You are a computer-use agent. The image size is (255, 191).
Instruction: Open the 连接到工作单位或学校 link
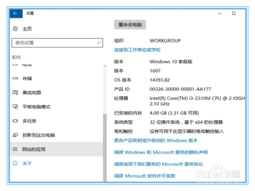137,50
